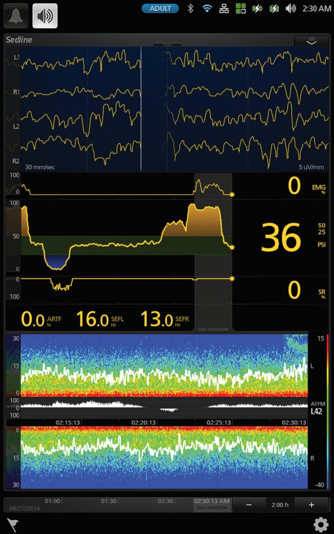Screen dimensions: 334x534
Task: Click the network connection icon
Action: pos(224,8)
